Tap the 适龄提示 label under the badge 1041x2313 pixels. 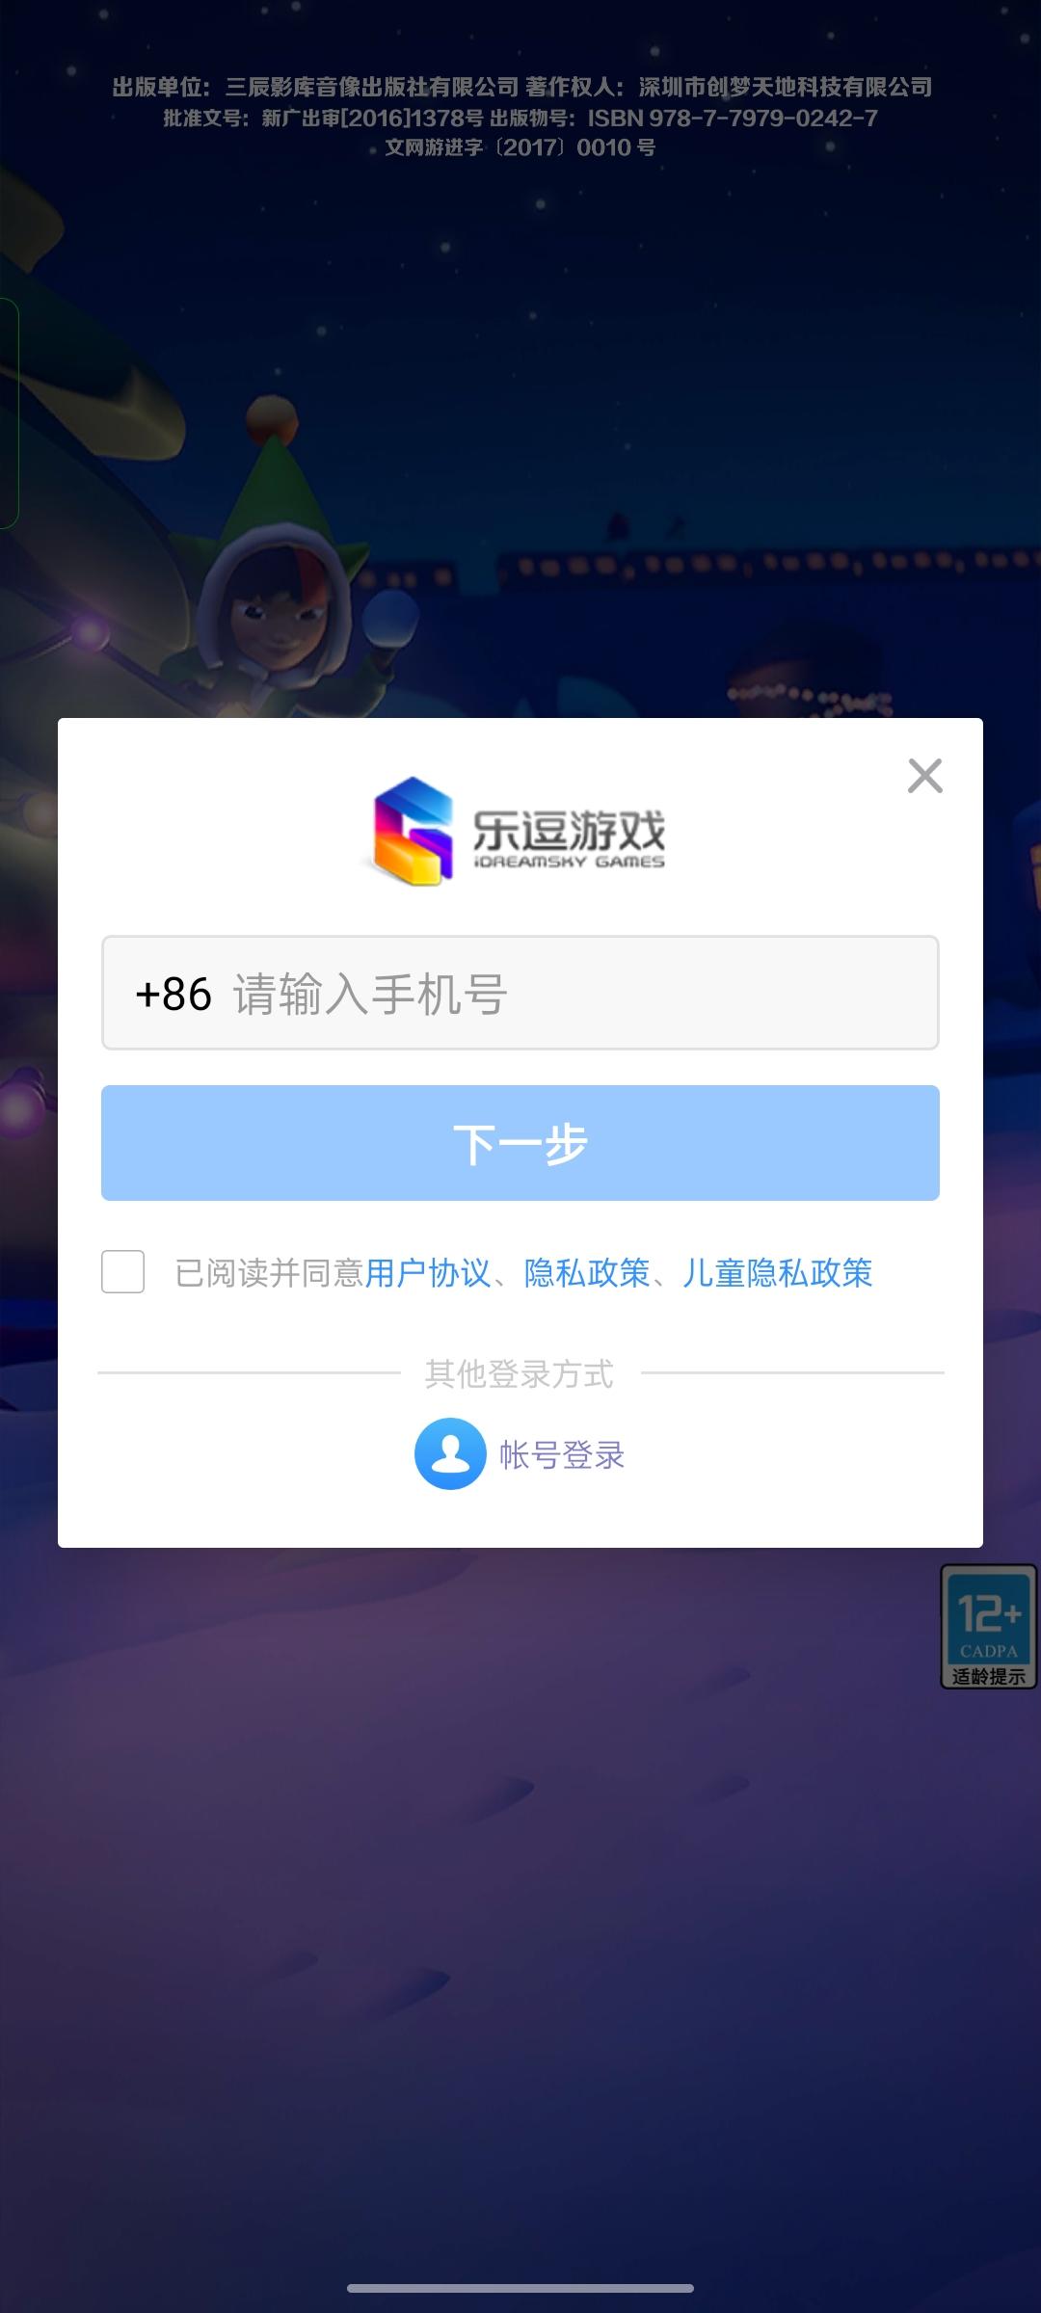989,1676
